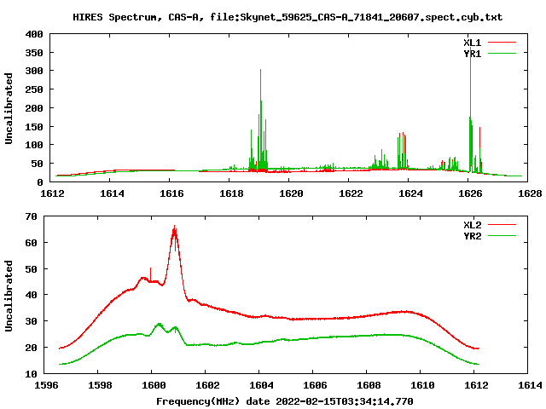Click the upper plot's Uncalibrated axis label

[9, 108]
